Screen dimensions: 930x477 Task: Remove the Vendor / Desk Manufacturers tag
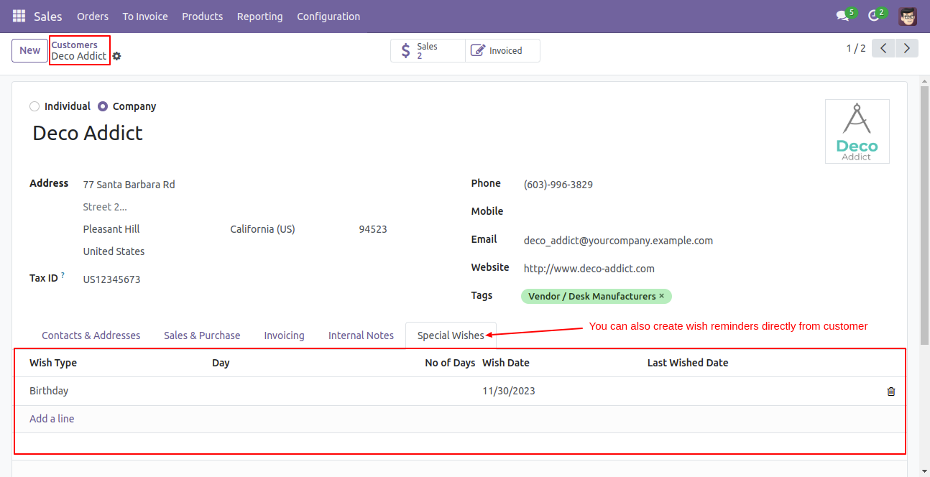[662, 296]
